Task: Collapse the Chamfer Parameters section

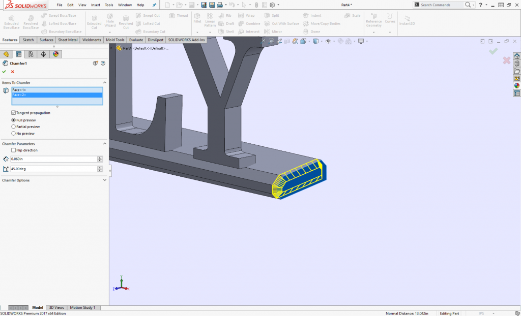Action: [105, 144]
